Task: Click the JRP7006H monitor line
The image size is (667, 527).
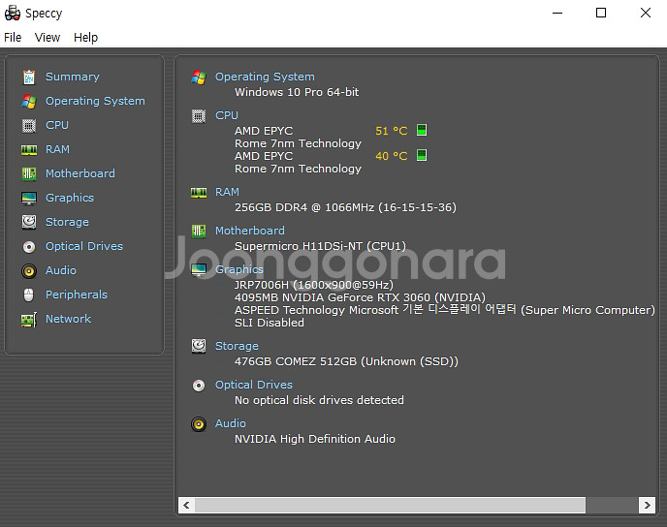Action: pyautogui.click(x=314, y=285)
